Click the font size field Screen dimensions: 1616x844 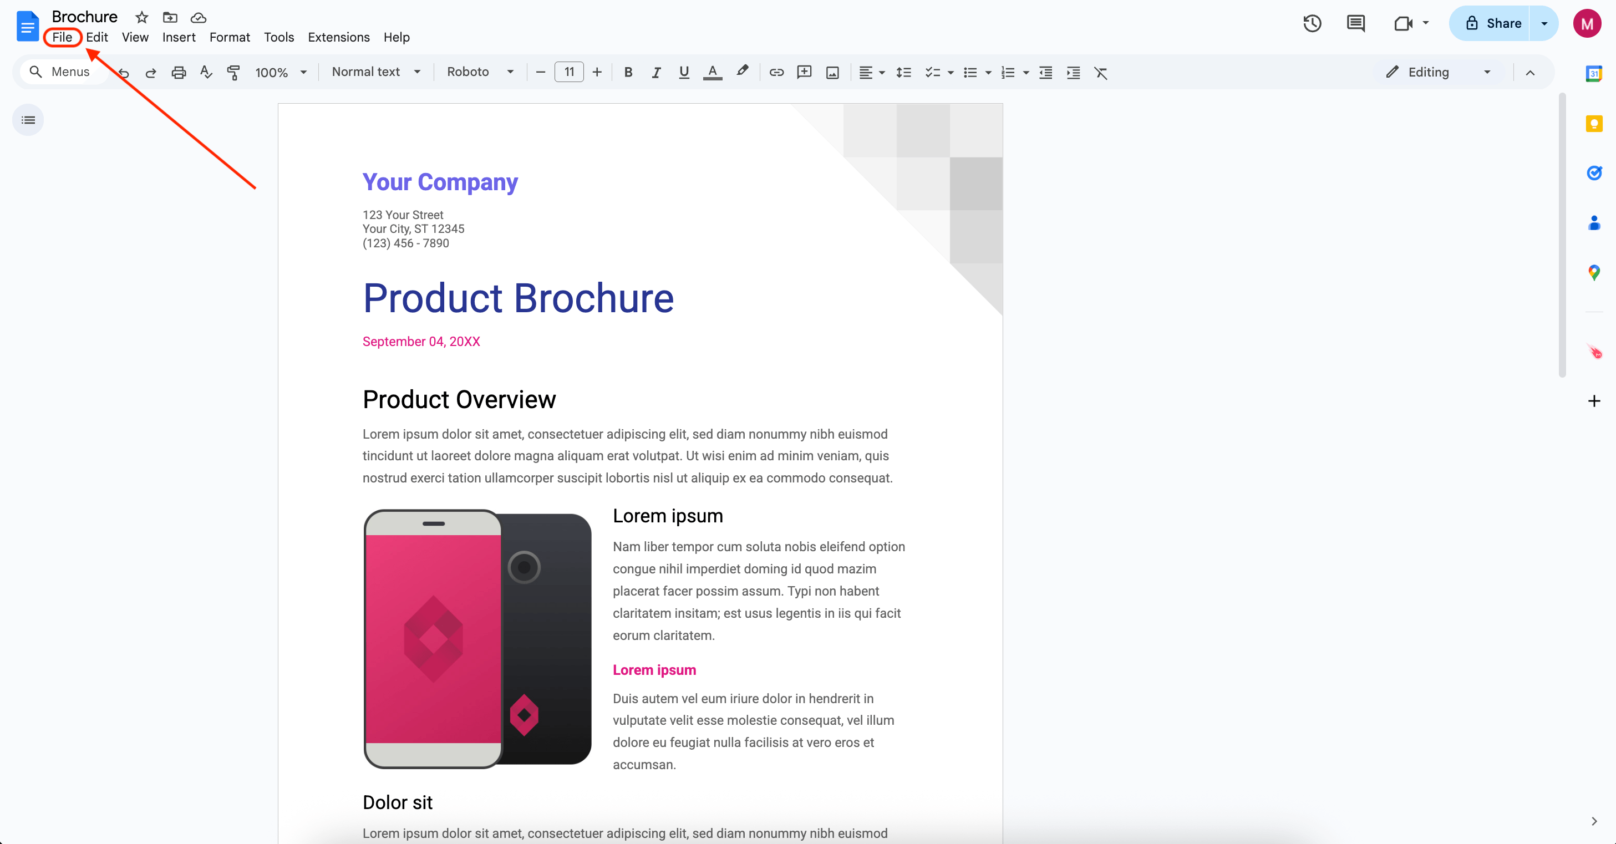pyautogui.click(x=569, y=72)
